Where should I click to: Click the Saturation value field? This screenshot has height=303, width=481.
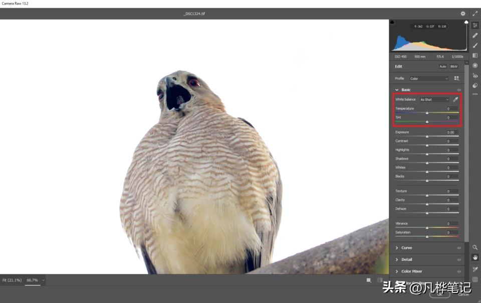[x=452, y=232]
